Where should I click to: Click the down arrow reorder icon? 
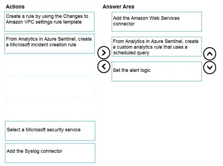click(210, 68)
